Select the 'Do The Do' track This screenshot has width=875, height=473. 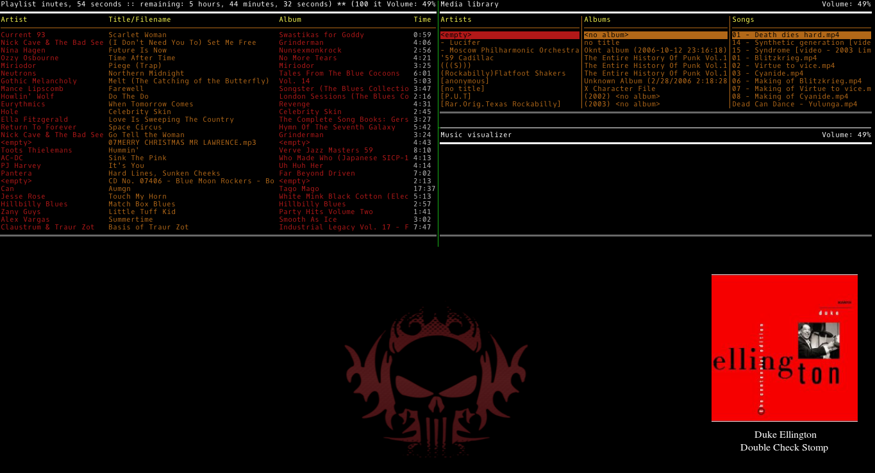[x=128, y=97]
